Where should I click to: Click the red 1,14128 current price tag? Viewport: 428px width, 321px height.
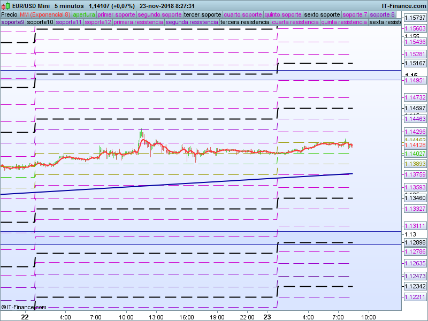click(x=415, y=145)
